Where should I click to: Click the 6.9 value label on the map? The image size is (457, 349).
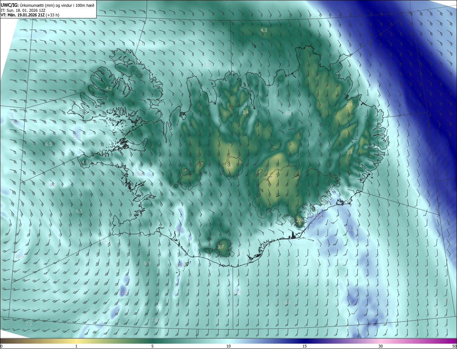point(147,263)
